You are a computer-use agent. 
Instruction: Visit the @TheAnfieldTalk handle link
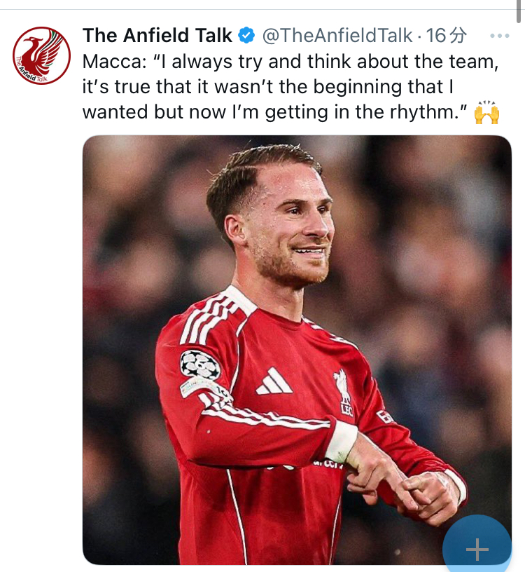[x=337, y=36]
